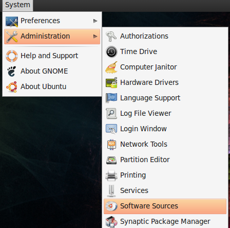
Task: Click the Login Window icon
Action: point(111,129)
